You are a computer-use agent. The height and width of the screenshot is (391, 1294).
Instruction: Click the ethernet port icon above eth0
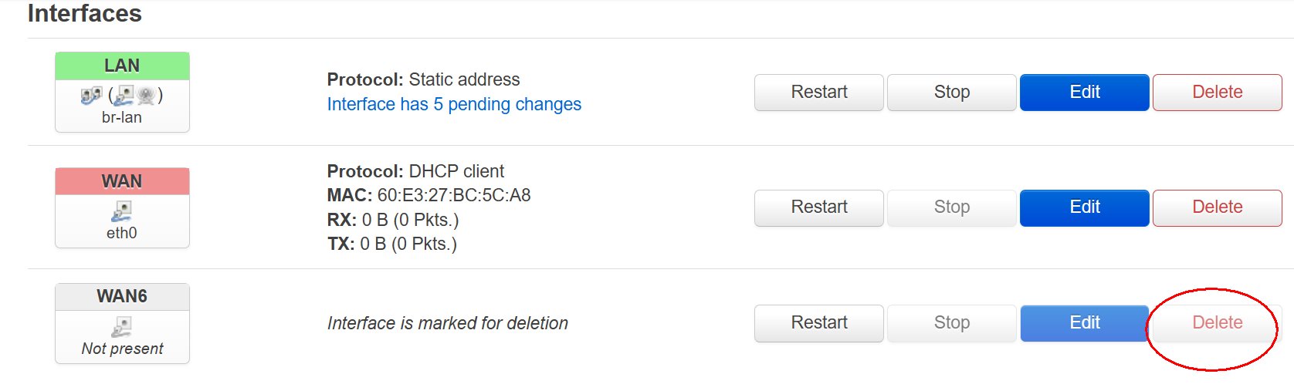pyautogui.click(x=122, y=211)
